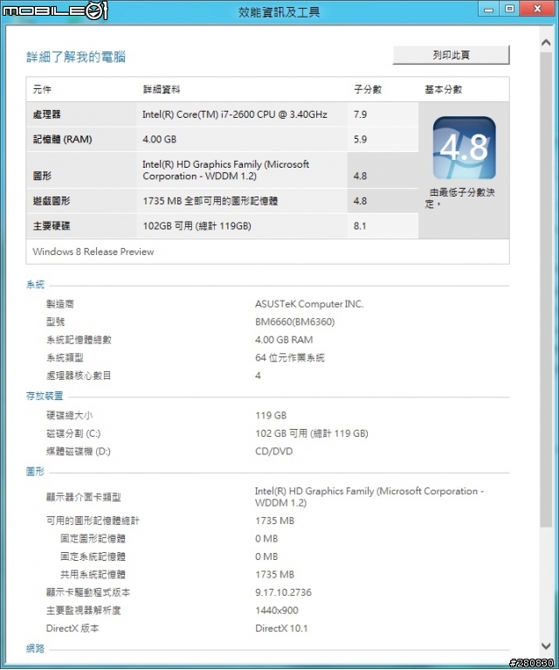Select the 主要硬碟 row label

point(52,225)
